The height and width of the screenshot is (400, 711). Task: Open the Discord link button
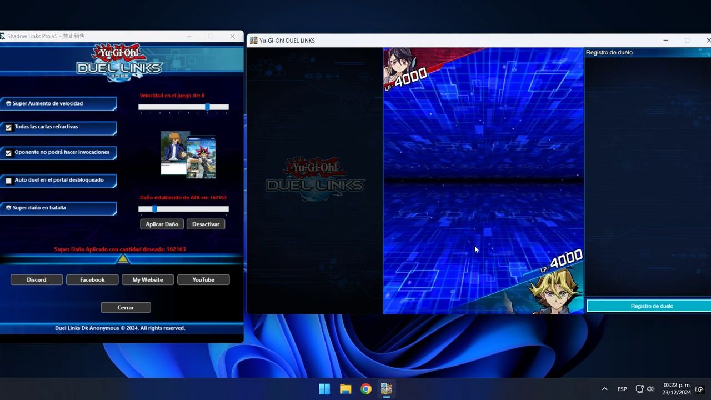point(37,279)
